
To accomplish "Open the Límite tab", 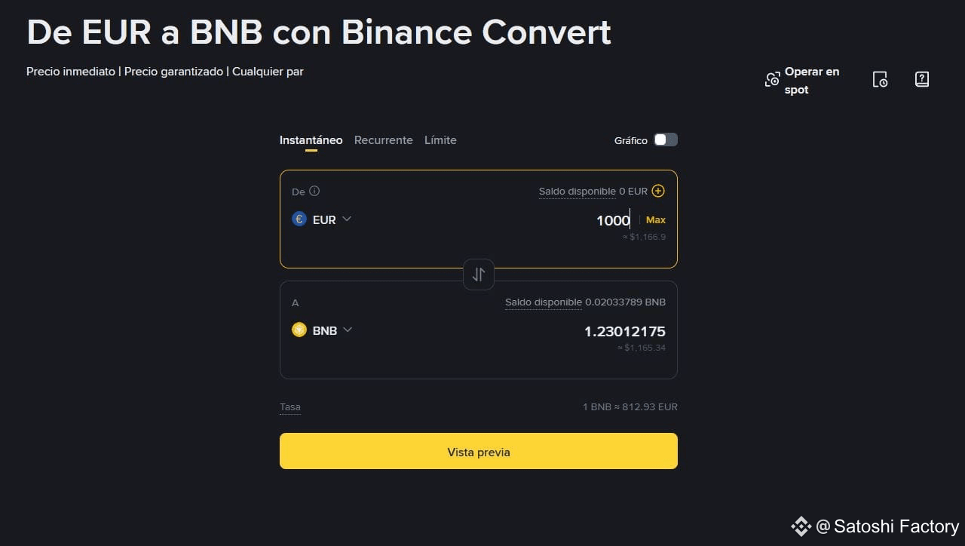I will 440,140.
